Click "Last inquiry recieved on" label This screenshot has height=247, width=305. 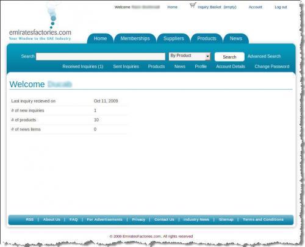click(34, 101)
